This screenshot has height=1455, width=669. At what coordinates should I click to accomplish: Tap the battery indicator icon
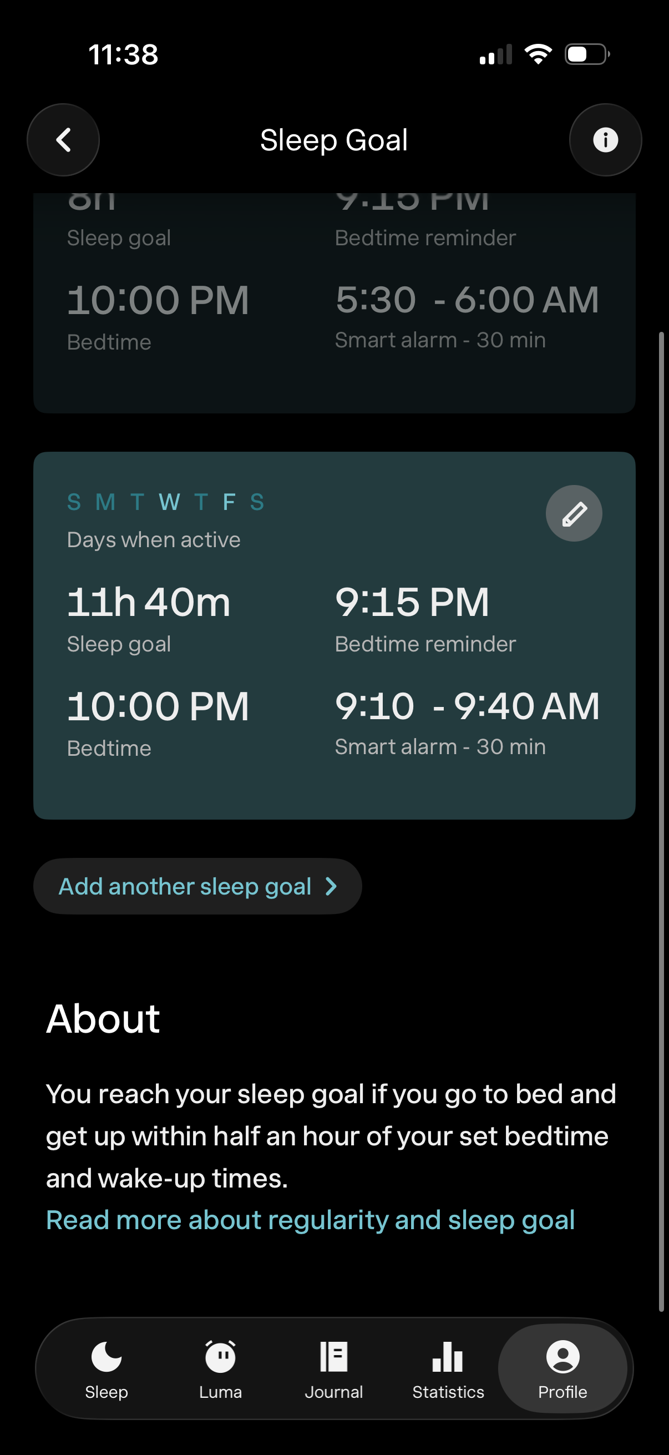pos(586,54)
